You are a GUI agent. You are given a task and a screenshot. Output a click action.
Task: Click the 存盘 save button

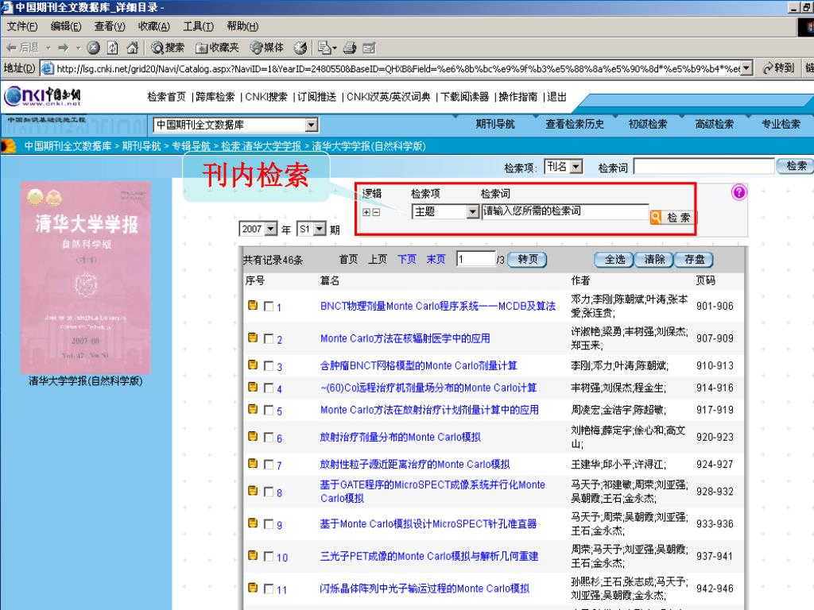click(694, 260)
